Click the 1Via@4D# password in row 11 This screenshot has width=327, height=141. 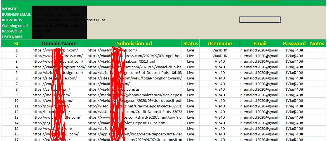pyautogui.click(x=294, y=106)
